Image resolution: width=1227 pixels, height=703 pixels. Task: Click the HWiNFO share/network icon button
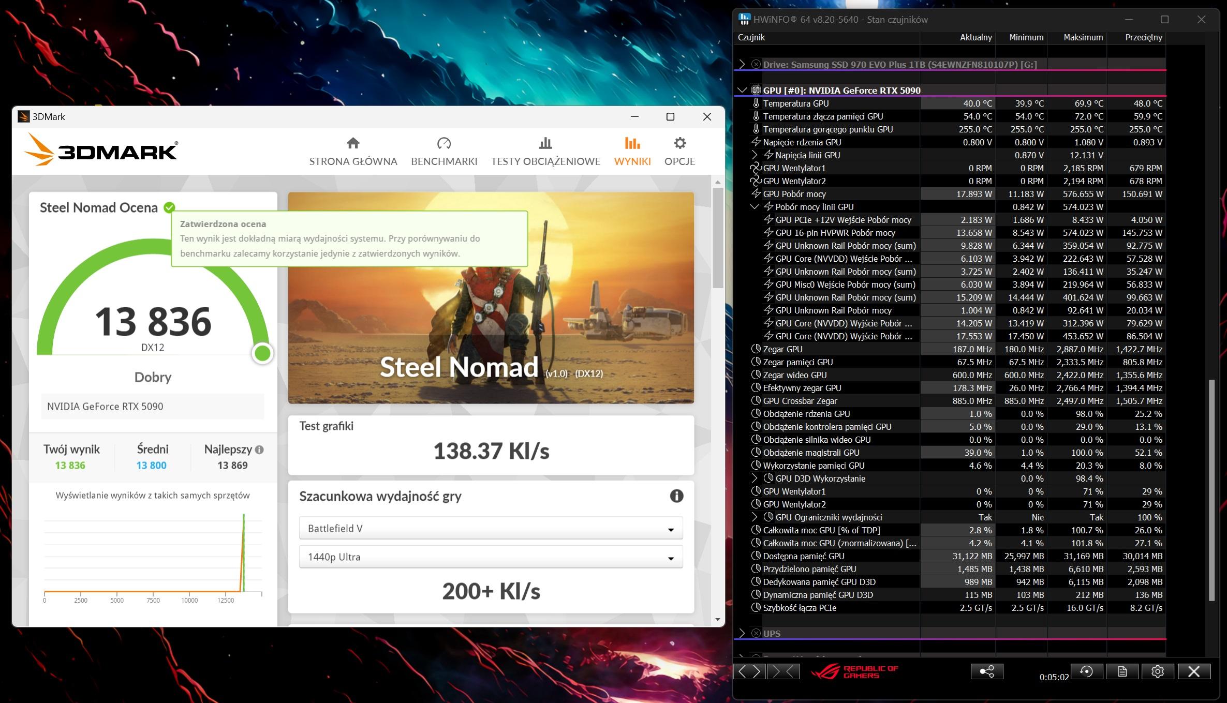[x=986, y=671]
